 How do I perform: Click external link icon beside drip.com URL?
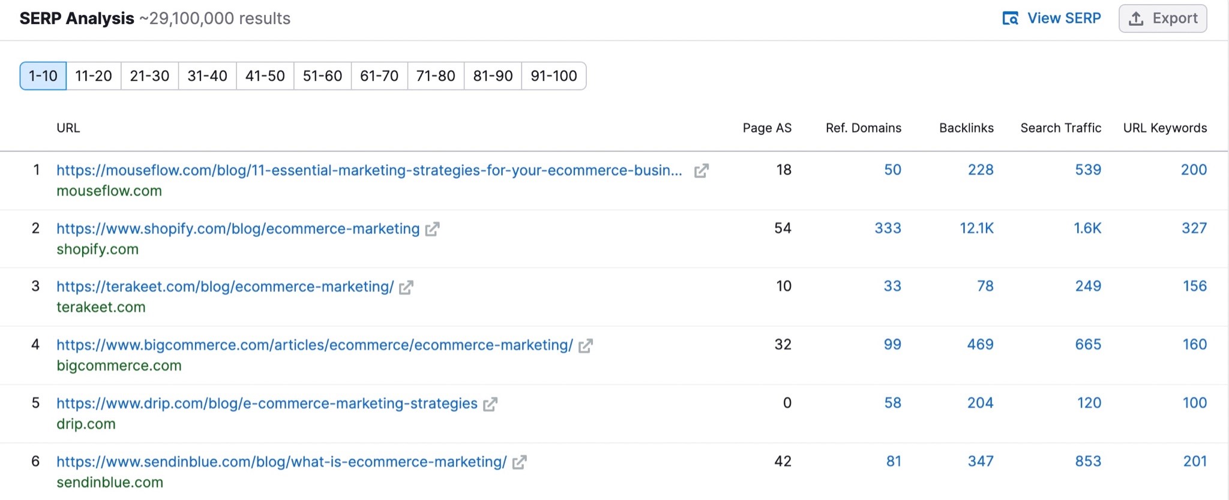pos(490,404)
